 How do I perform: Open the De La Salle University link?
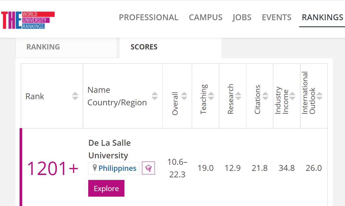pyautogui.click(x=109, y=149)
